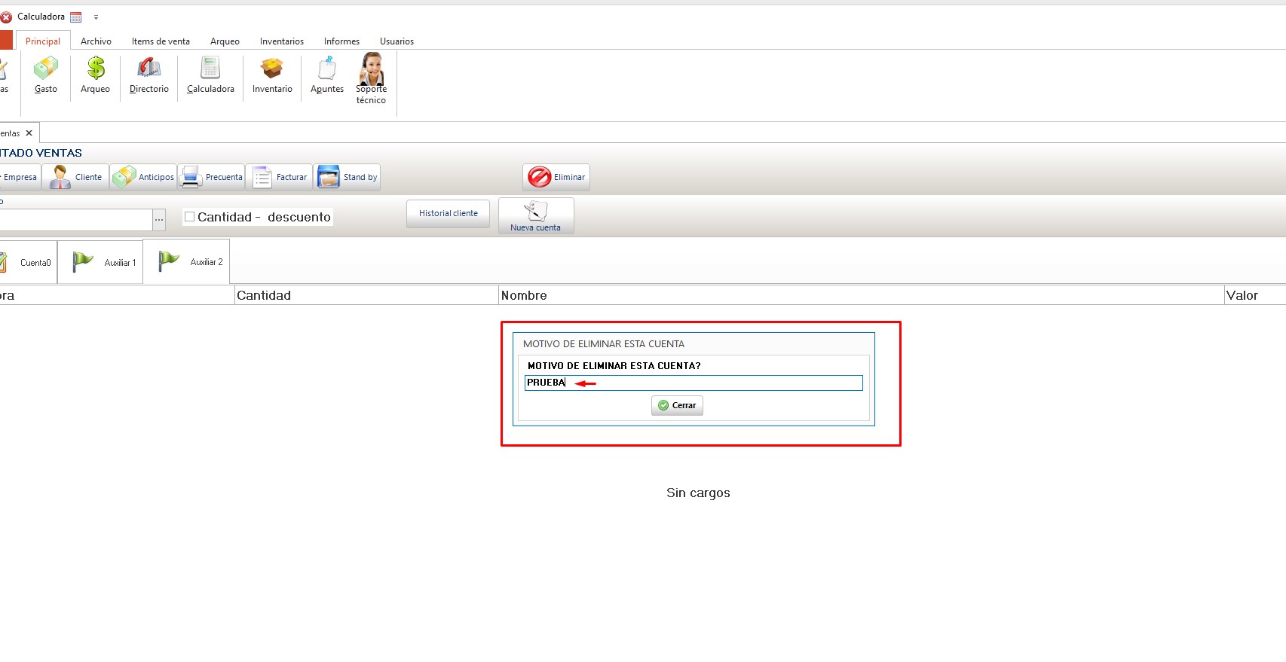The image size is (1286, 662).
Task: Open the Informes ribbon tab
Action: (x=341, y=41)
